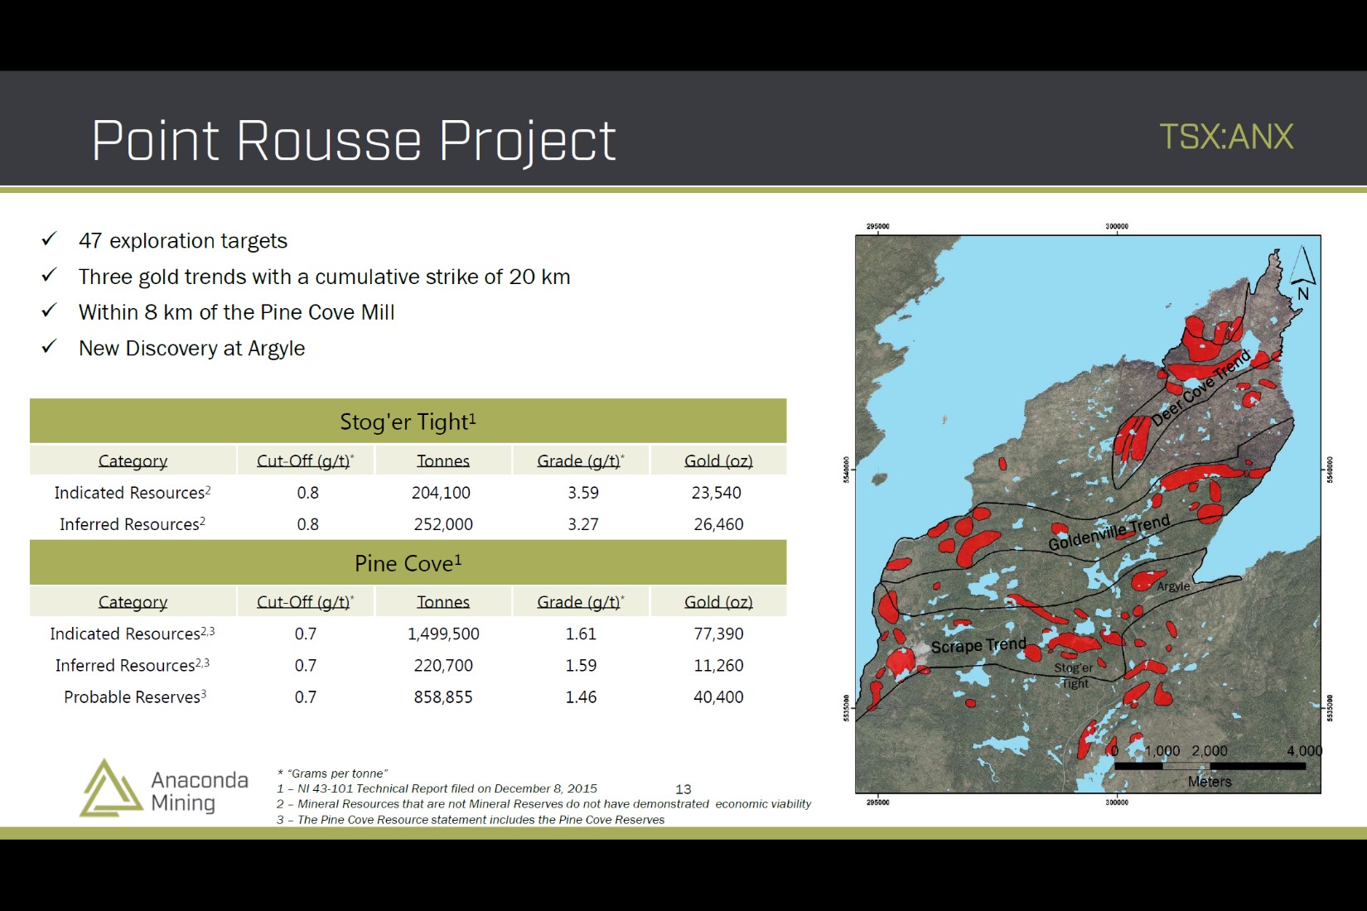
Task: Click the 'Grams per tonne' footnote
Action: click(332, 774)
